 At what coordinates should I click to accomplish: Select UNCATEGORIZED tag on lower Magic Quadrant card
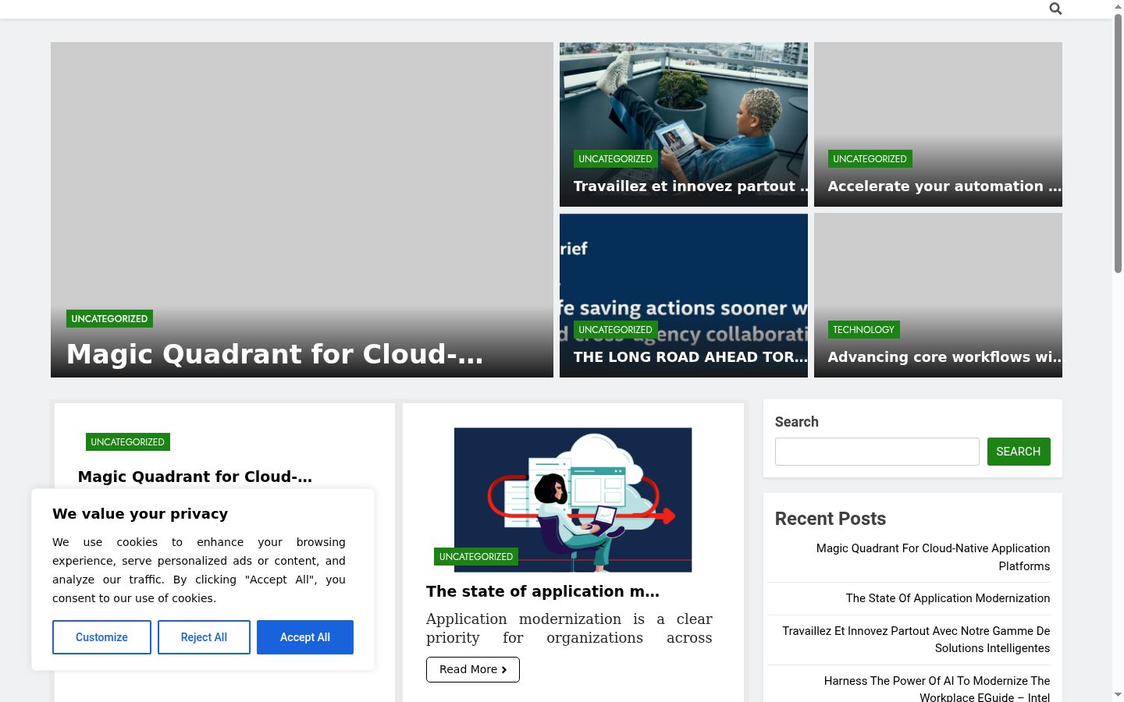(128, 442)
